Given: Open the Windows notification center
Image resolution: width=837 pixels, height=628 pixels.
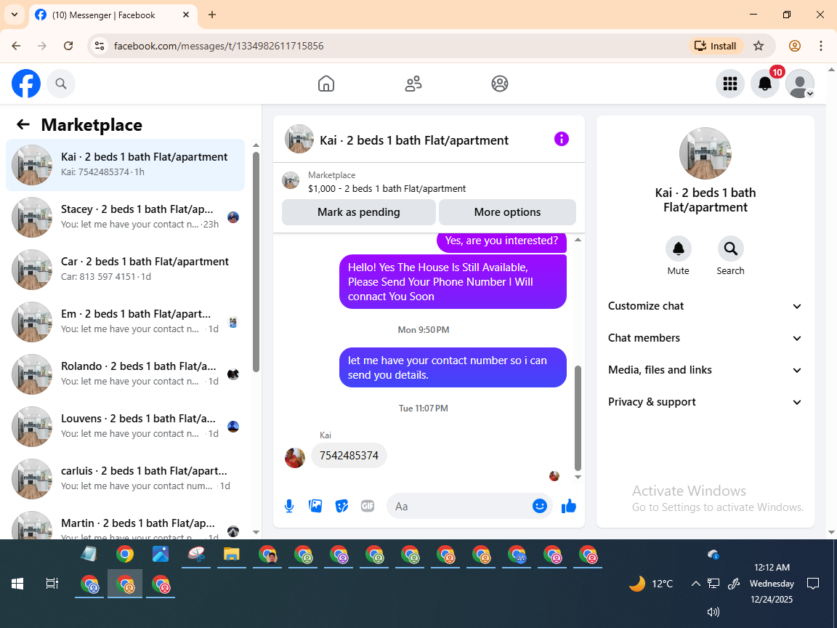Looking at the screenshot, I should tap(812, 584).
